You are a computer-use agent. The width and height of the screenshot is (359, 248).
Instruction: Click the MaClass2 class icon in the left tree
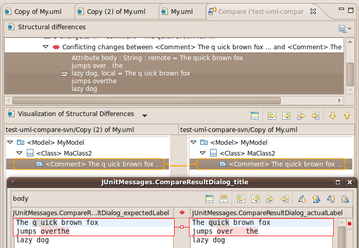click(30, 153)
